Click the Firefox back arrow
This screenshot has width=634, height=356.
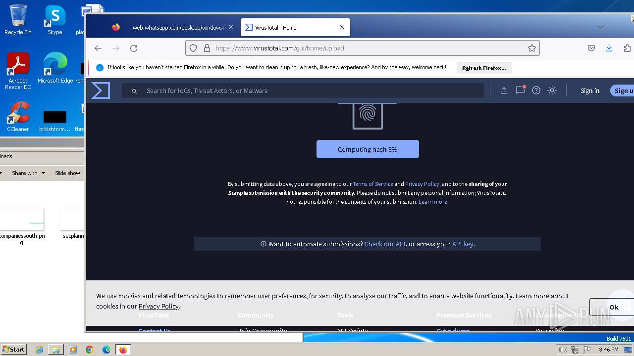[98, 48]
